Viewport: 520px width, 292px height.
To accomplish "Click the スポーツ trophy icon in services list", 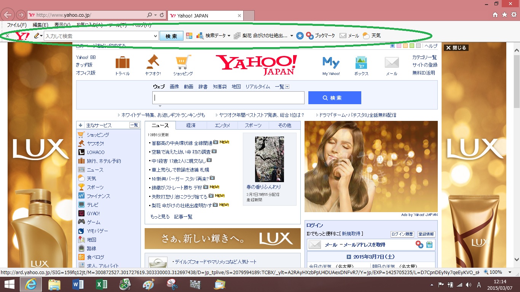I will 81,187.
